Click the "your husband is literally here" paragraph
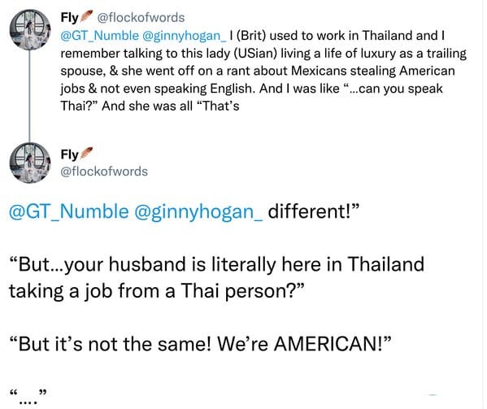This screenshot has width=487, height=409. pos(216,278)
